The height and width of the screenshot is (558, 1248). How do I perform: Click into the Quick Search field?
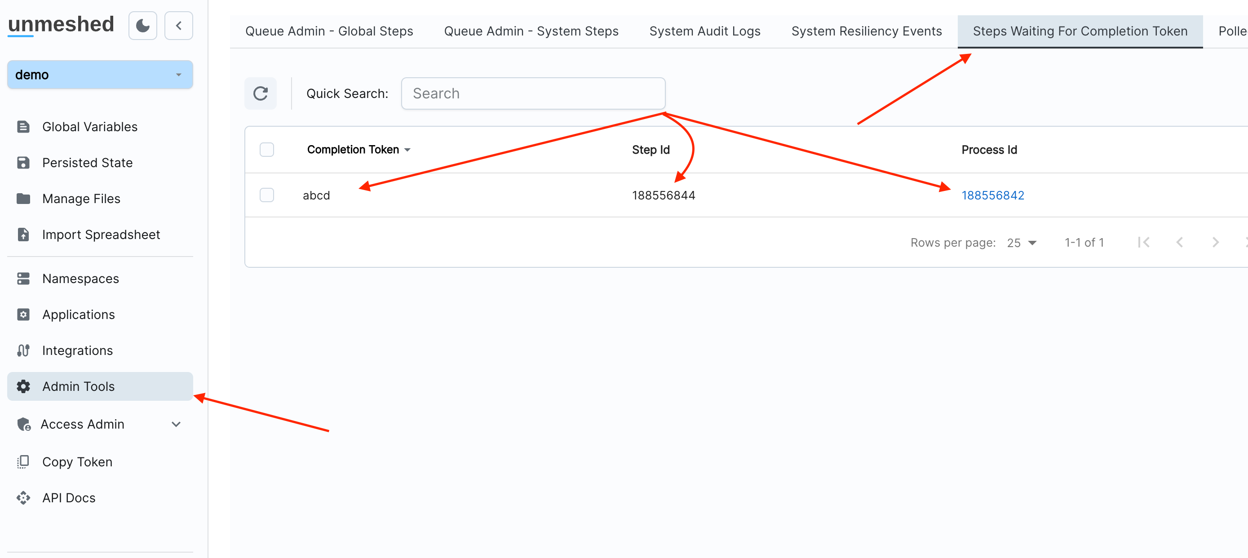[533, 93]
